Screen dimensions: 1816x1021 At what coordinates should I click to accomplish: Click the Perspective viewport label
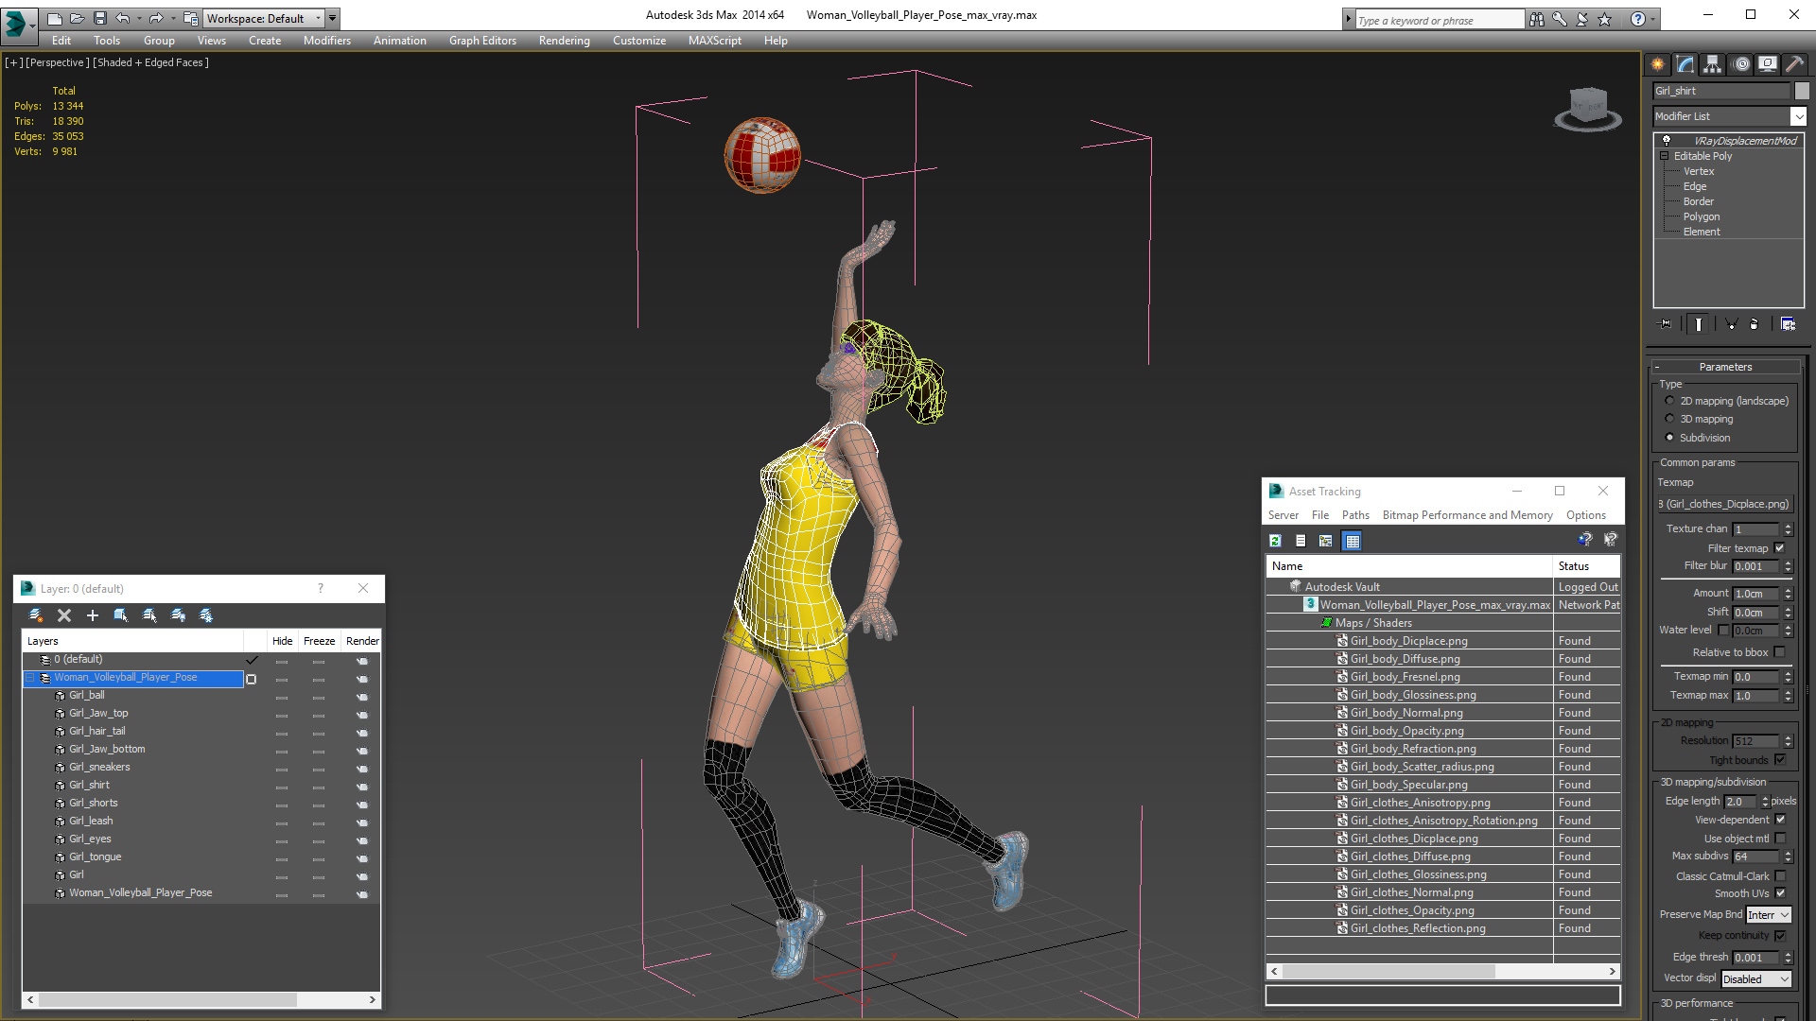click(x=57, y=62)
